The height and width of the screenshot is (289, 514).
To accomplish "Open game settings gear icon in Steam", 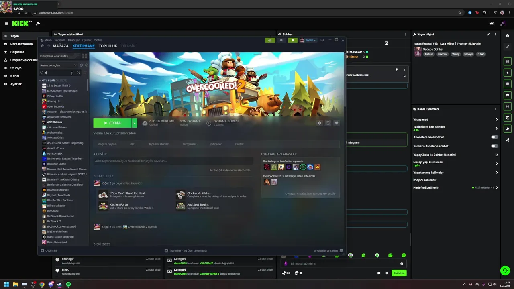I will [320, 123].
